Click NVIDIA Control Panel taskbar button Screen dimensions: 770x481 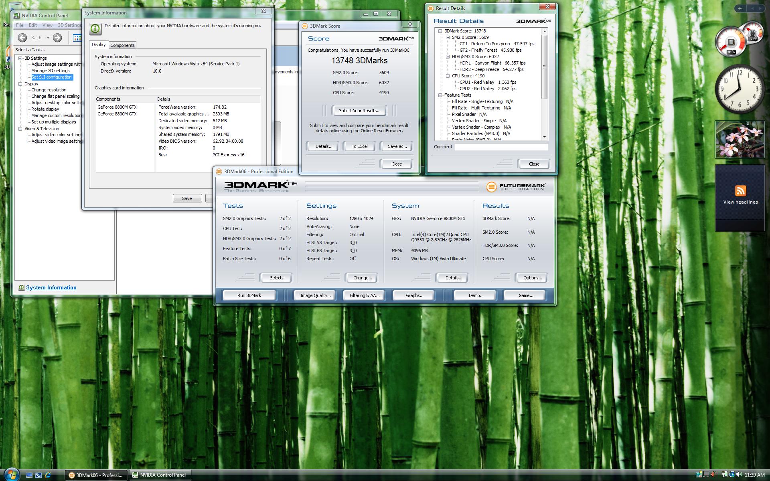(x=160, y=475)
